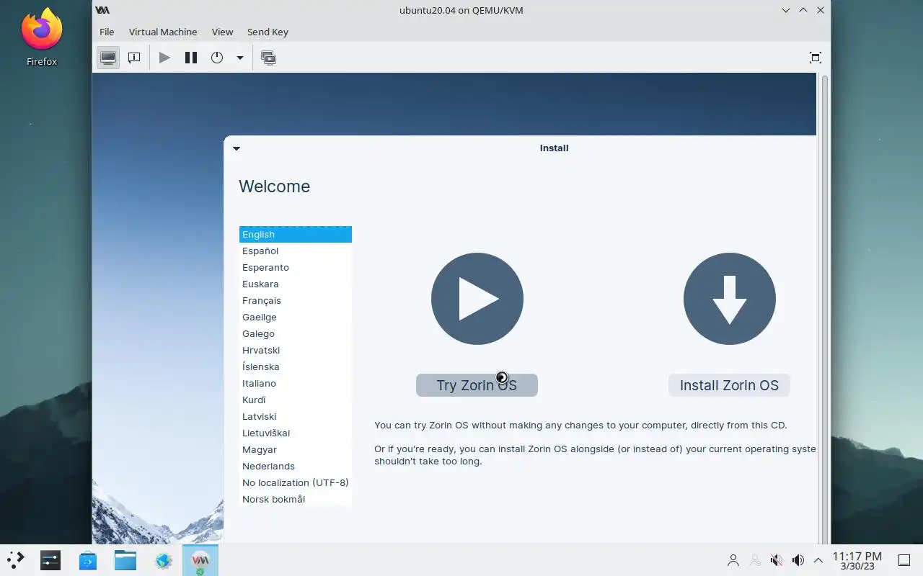
Task: Select Euskara in the language list
Action: (296, 284)
